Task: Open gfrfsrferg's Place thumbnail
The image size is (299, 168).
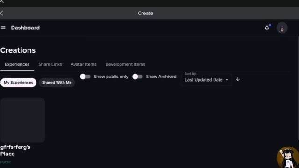Action: (22, 120)
